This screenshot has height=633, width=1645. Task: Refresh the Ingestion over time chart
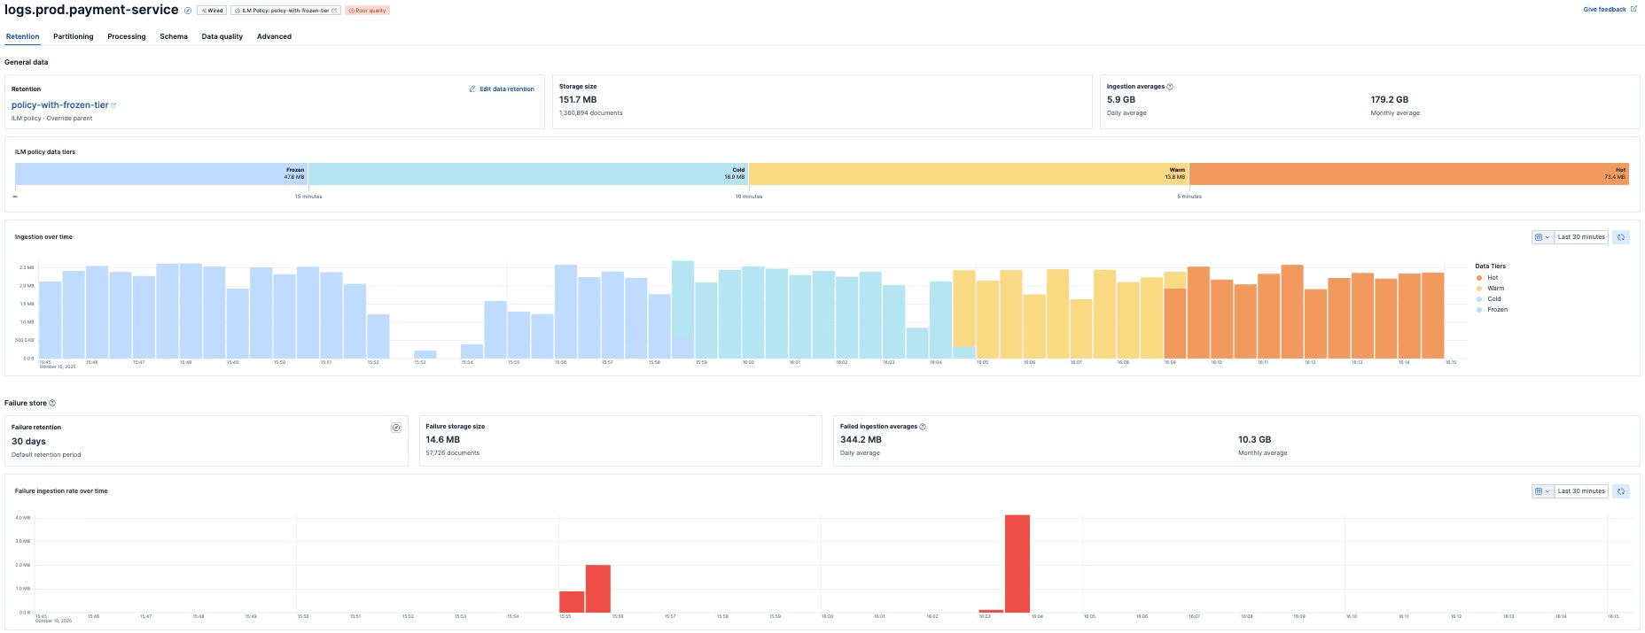point(1620,237)
